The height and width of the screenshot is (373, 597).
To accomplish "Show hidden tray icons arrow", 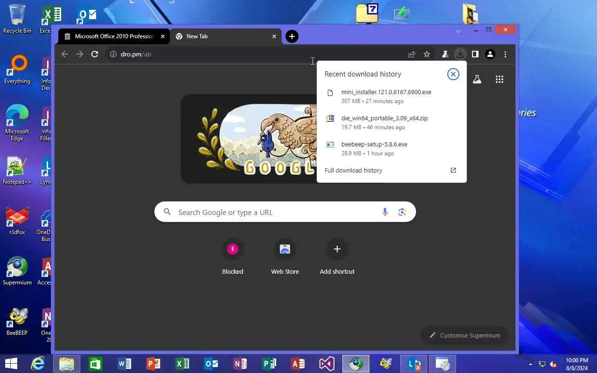I will 530,364.
